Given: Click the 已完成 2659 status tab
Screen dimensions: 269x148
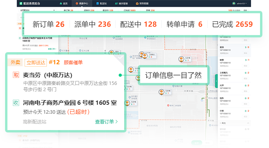Looking at the screenshot, I should [x=232, y=24].
